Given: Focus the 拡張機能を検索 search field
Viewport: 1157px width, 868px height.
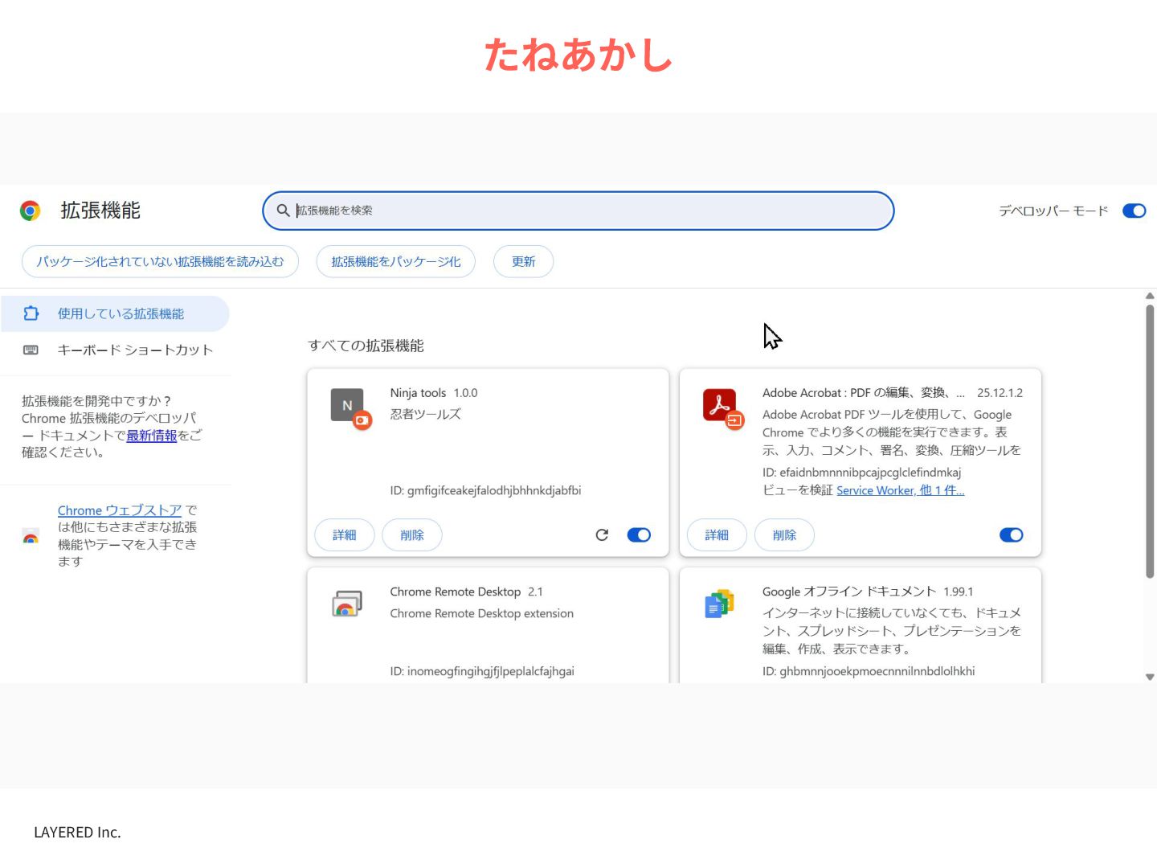Looking at the screenshot, I should pos(578,211).
